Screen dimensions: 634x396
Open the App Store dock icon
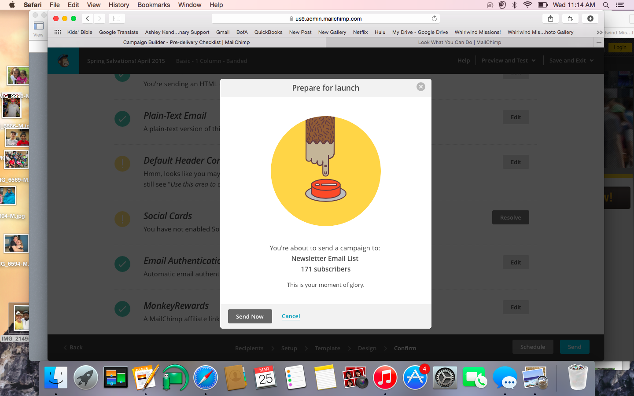tap(415, 378)
